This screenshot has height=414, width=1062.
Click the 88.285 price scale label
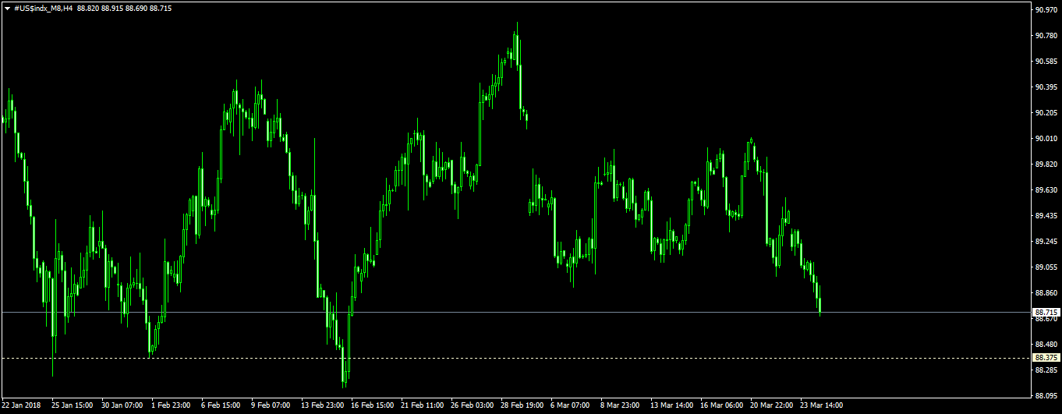click(1045, 370)
